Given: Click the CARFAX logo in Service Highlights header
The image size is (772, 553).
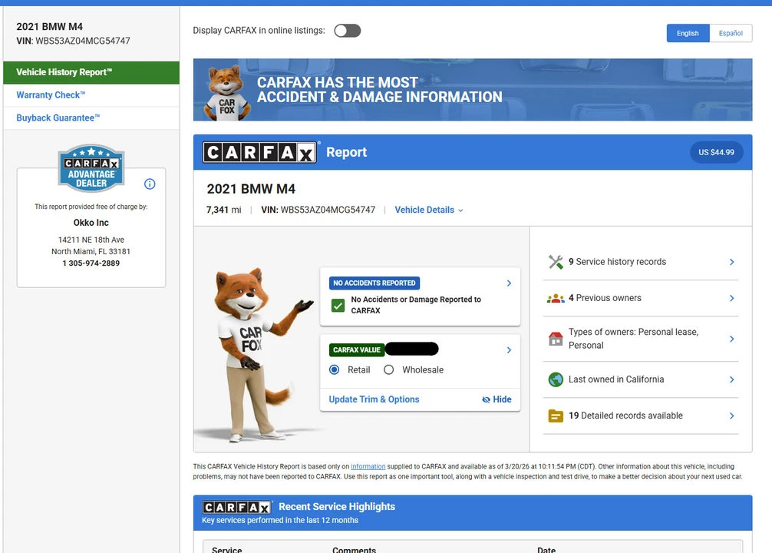Looking at the screenshot, I should 237,507.
